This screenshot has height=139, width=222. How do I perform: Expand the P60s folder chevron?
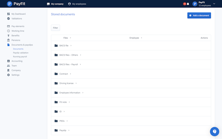point(67,121)
